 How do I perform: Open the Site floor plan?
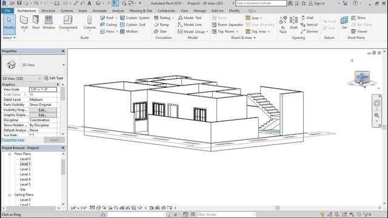pos(23,190)
